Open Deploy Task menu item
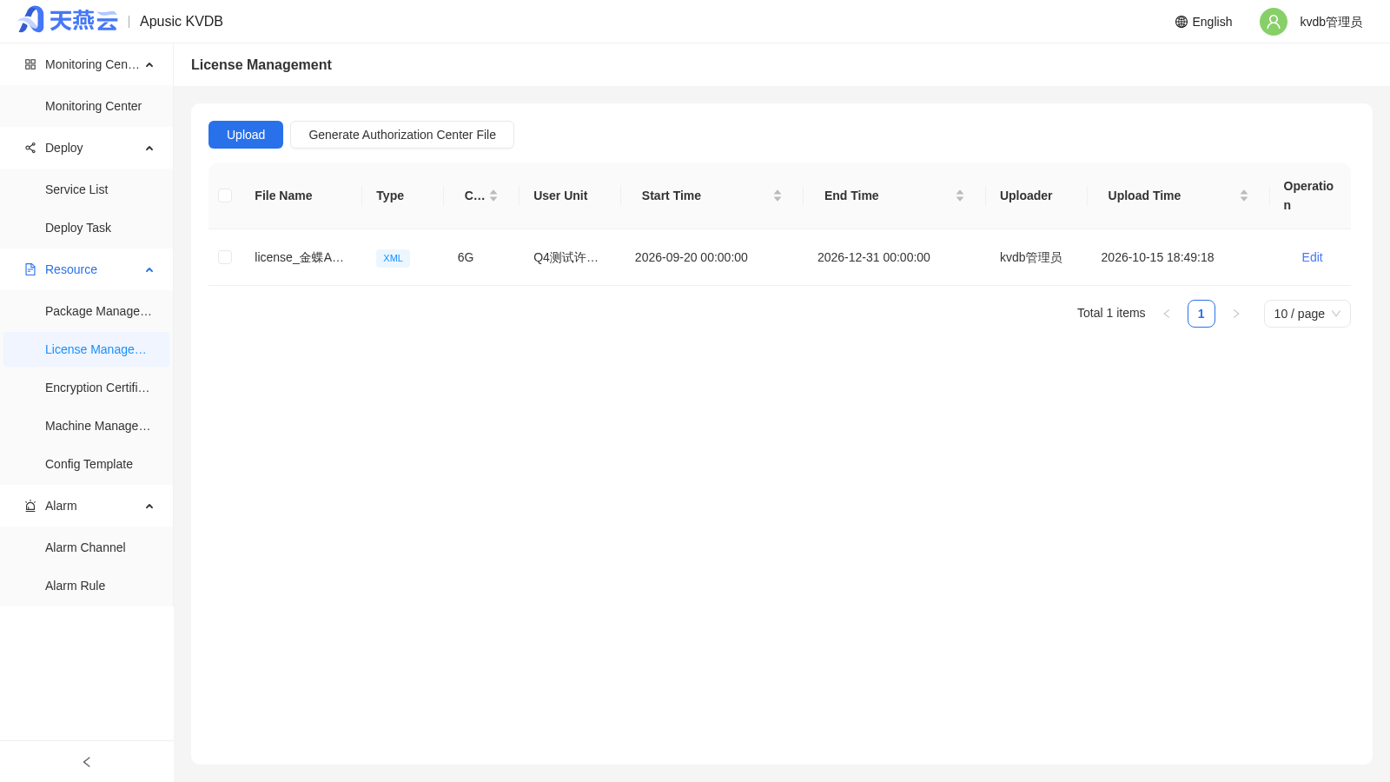 pos(87,228)
